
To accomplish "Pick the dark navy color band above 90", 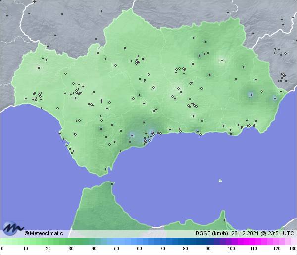I will pos(208,241).
